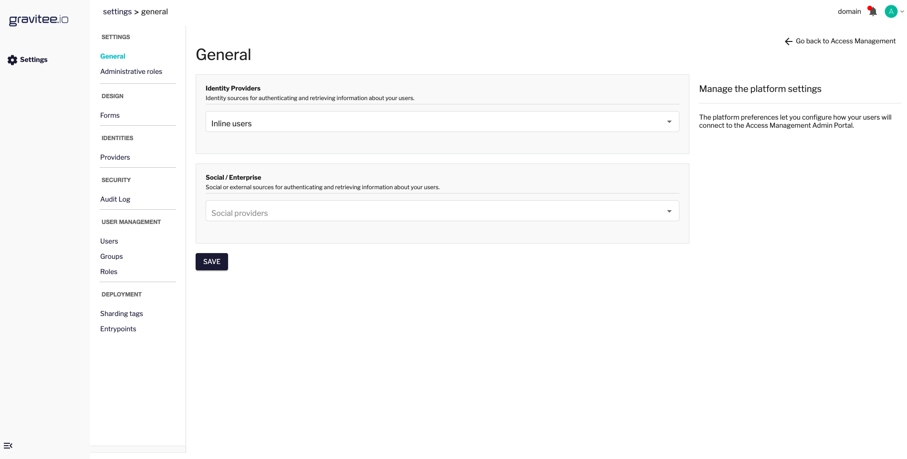Click the back arrow icon near Access Management

pyautogui.click(x=788, y=41)
